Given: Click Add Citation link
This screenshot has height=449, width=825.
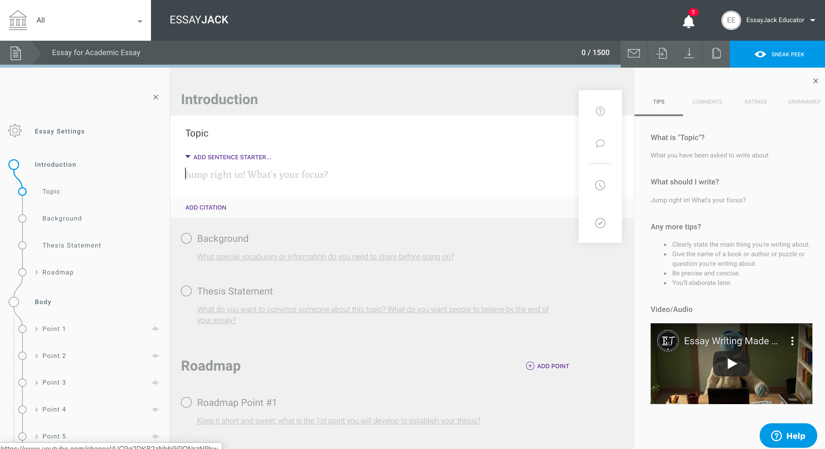Looking at the screenshot, I should point(206,207).
